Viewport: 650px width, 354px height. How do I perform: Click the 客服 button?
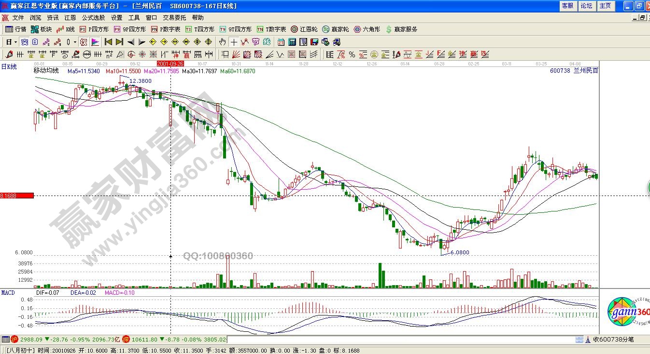[567, 6]
